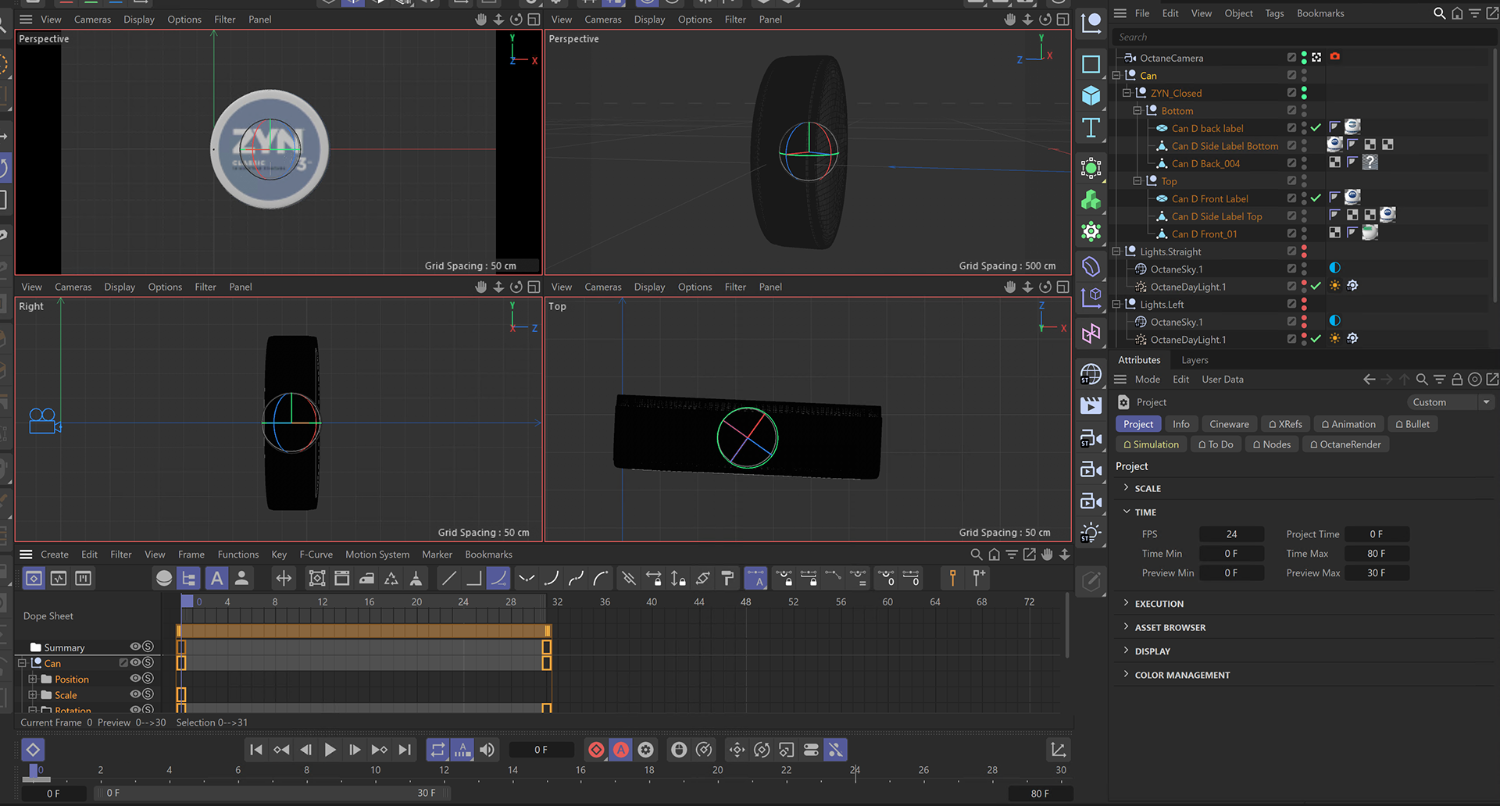Click the Attributes back arrow
This screenshot has width=1500, height=806.
(1369, 380)
